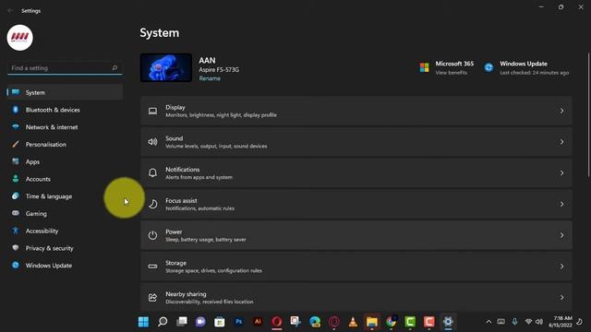Screen dimensions: 591x332
Task: Open File Explorer from the taskbar
Action: tap(372, 322)
